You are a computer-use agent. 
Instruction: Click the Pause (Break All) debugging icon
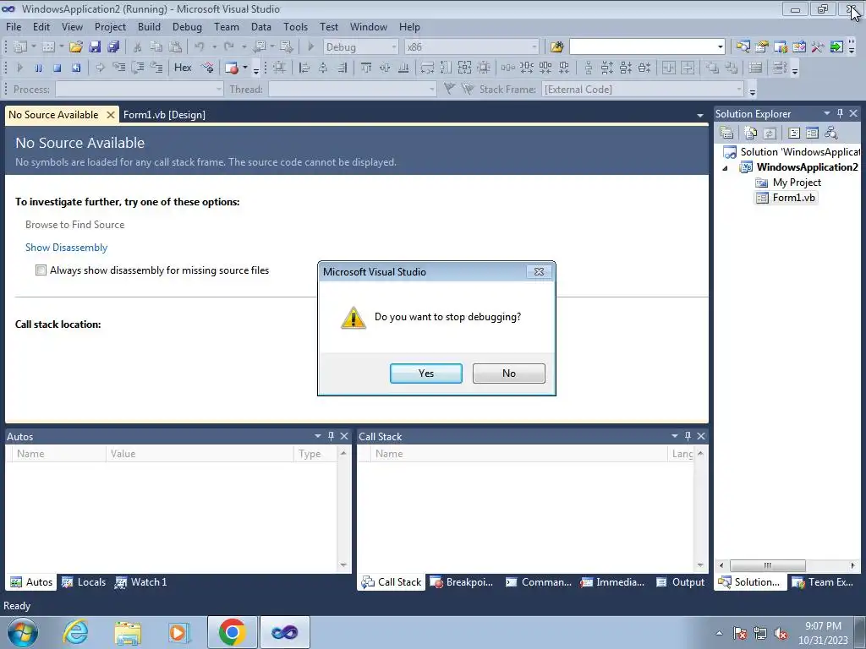pyautogui.click(x=38, y=68)
